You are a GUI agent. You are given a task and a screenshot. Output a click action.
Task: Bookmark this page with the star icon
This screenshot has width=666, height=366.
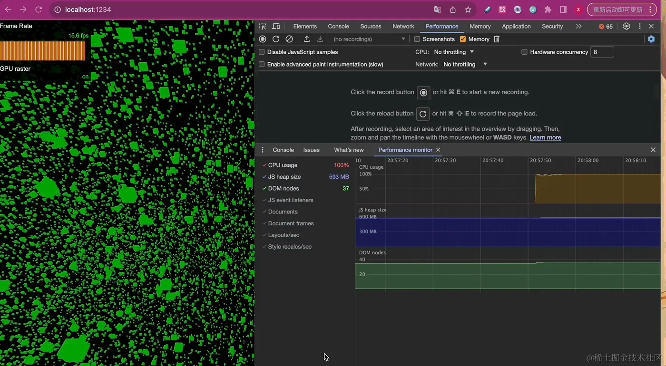tap(468, 10)
